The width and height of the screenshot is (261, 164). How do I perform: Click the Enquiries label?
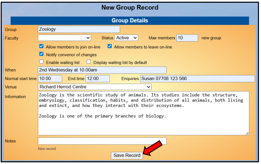130,79
